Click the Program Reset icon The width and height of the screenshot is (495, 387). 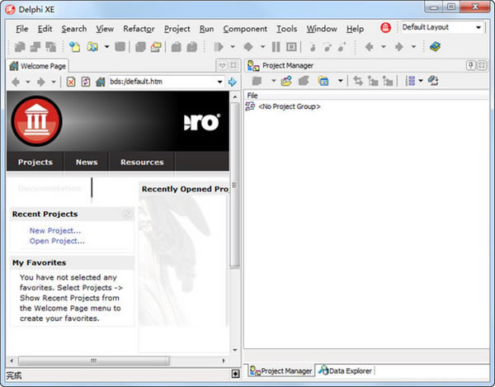pyautogui.click(x=291, y=47)
